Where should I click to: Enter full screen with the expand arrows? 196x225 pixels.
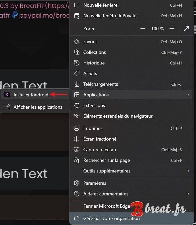186,29
